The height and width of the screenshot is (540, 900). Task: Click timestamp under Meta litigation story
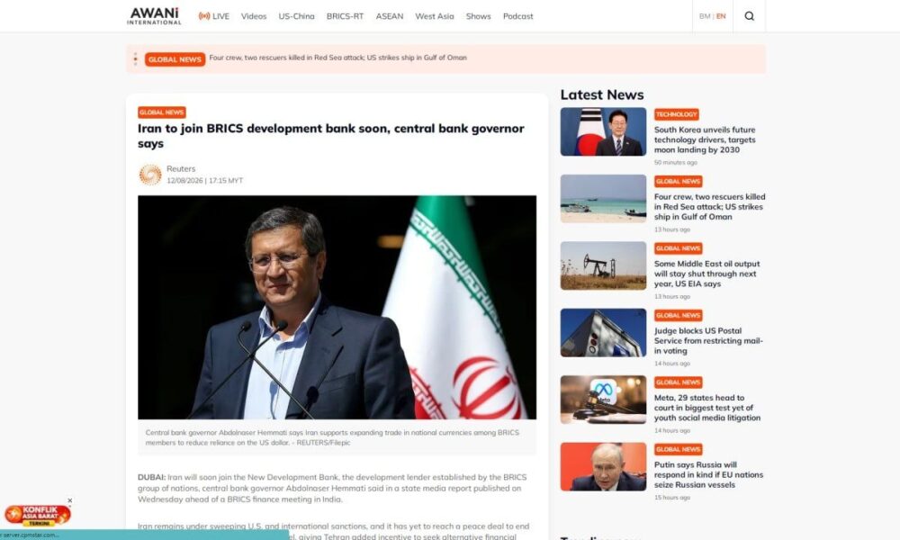pos(672,430)
